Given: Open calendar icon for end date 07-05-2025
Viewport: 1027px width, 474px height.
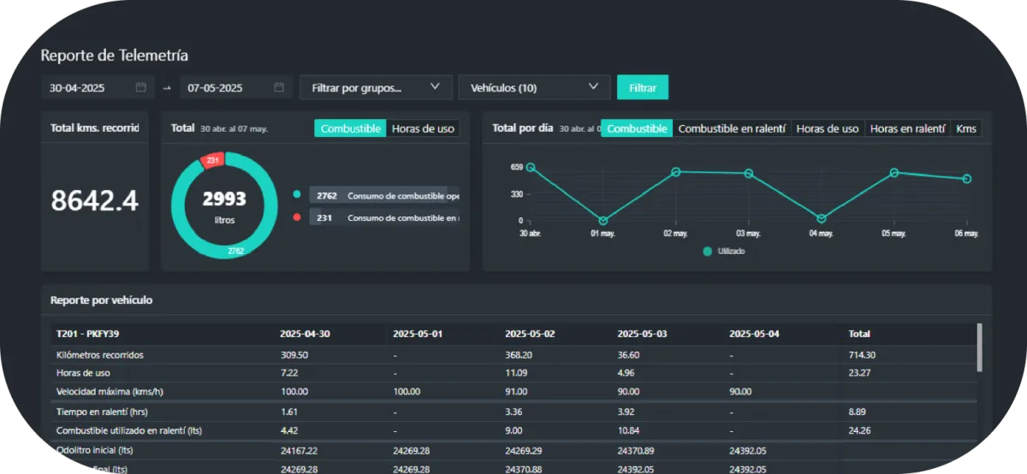Looking at the screenshot, I should tap(279, 87).
